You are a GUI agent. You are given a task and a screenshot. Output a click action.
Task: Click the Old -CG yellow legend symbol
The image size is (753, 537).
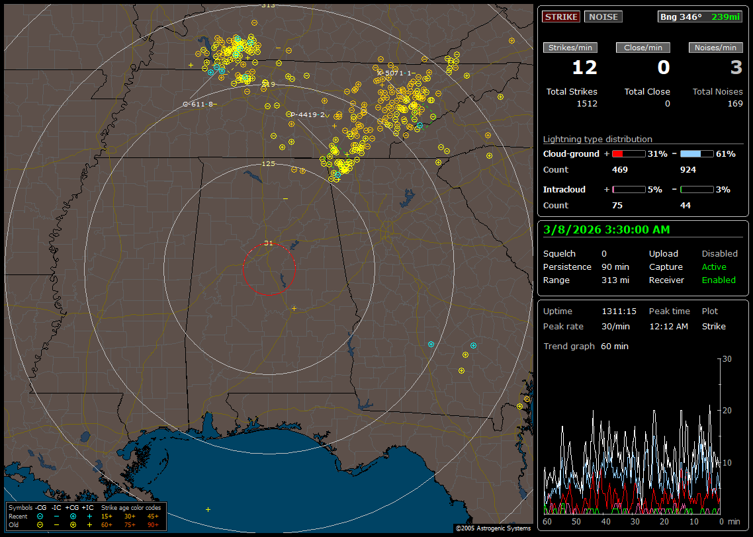tap(40, 524)
